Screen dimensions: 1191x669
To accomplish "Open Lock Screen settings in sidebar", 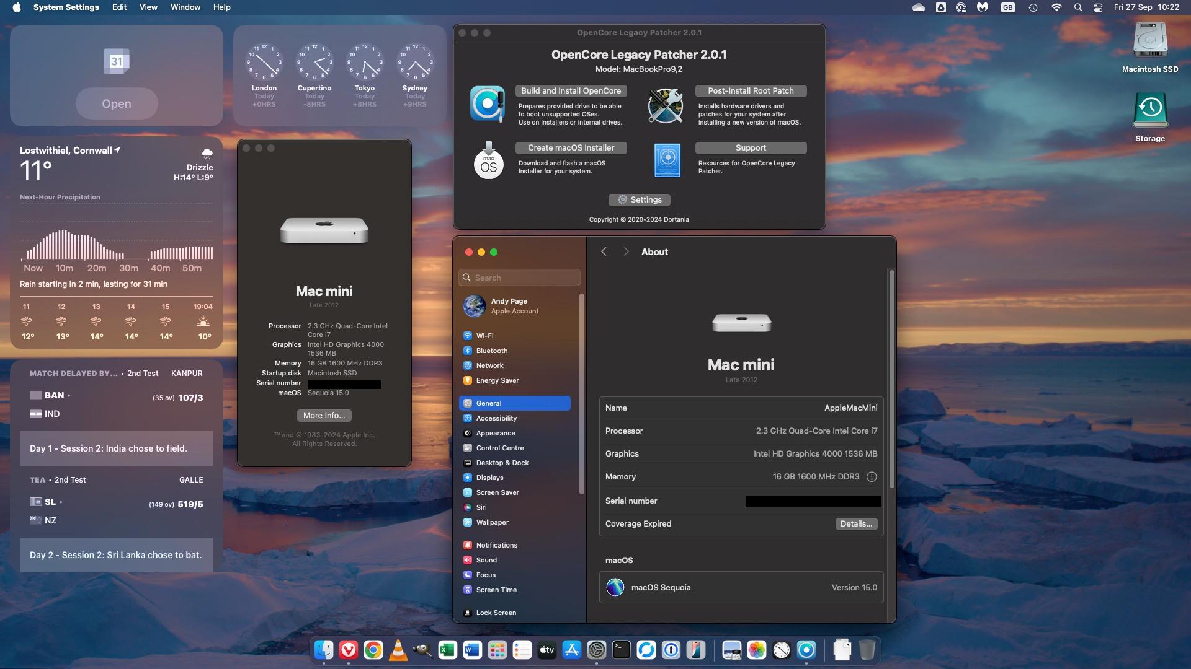I will [x=515, y=613].
